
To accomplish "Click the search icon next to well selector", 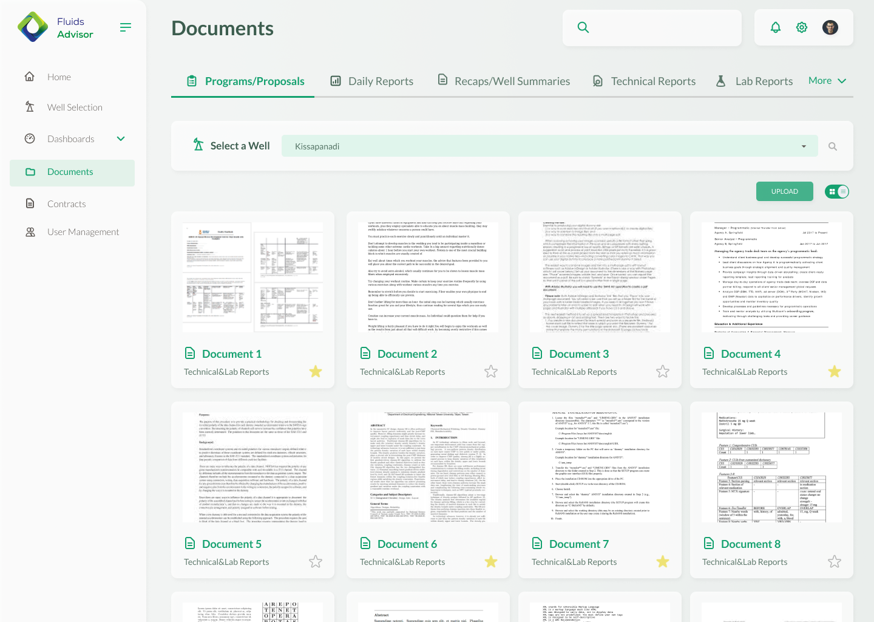I will [833, 146].
